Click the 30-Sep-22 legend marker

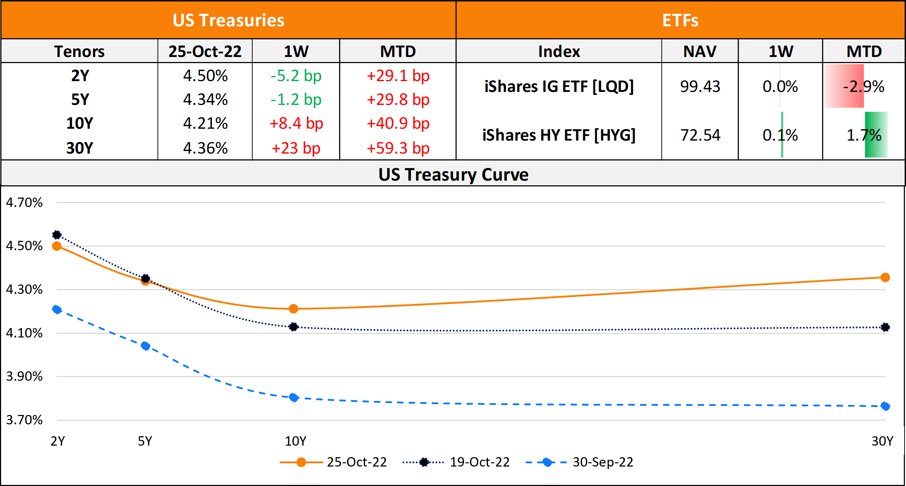[x=547, y=462]
